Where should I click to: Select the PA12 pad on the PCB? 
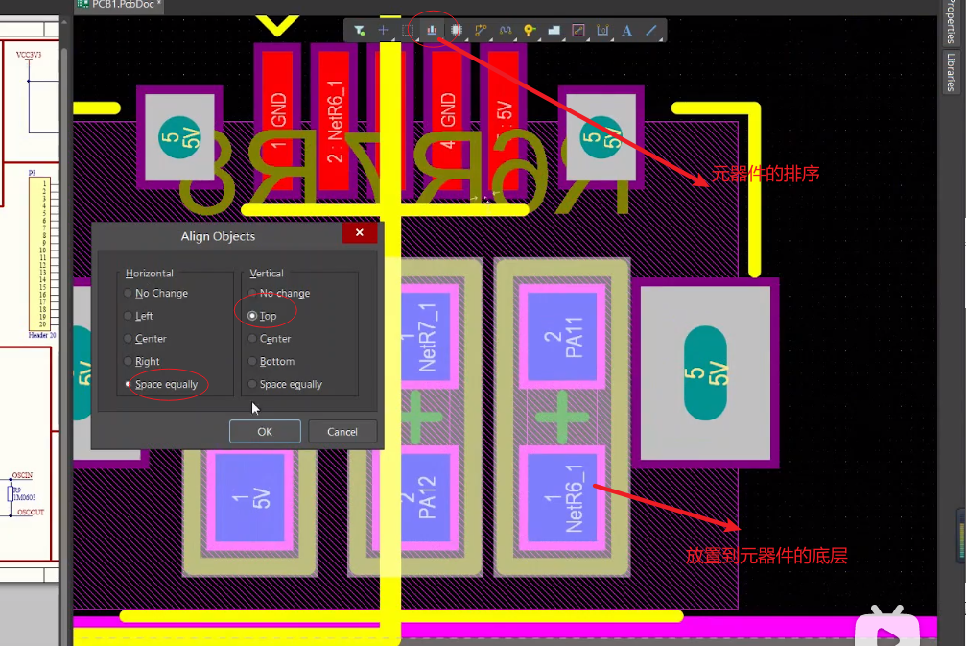coord(426,497)
